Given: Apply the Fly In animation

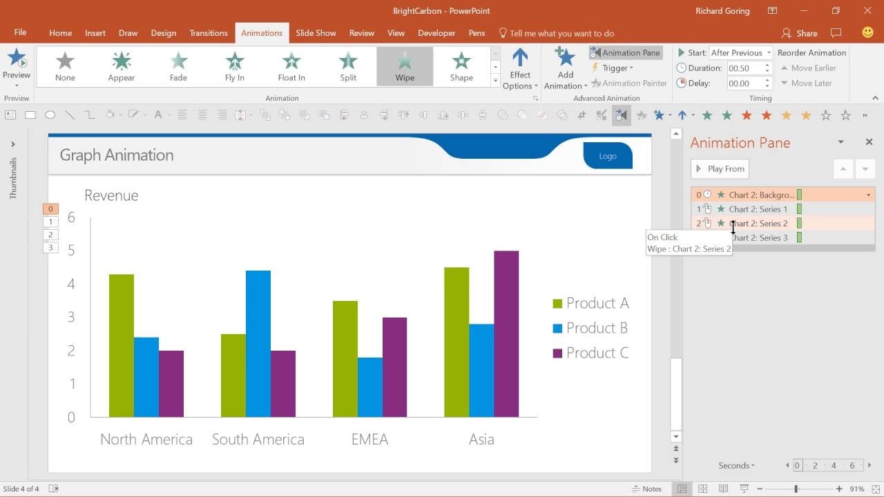Looking at the screenshot, I should 235,66.
